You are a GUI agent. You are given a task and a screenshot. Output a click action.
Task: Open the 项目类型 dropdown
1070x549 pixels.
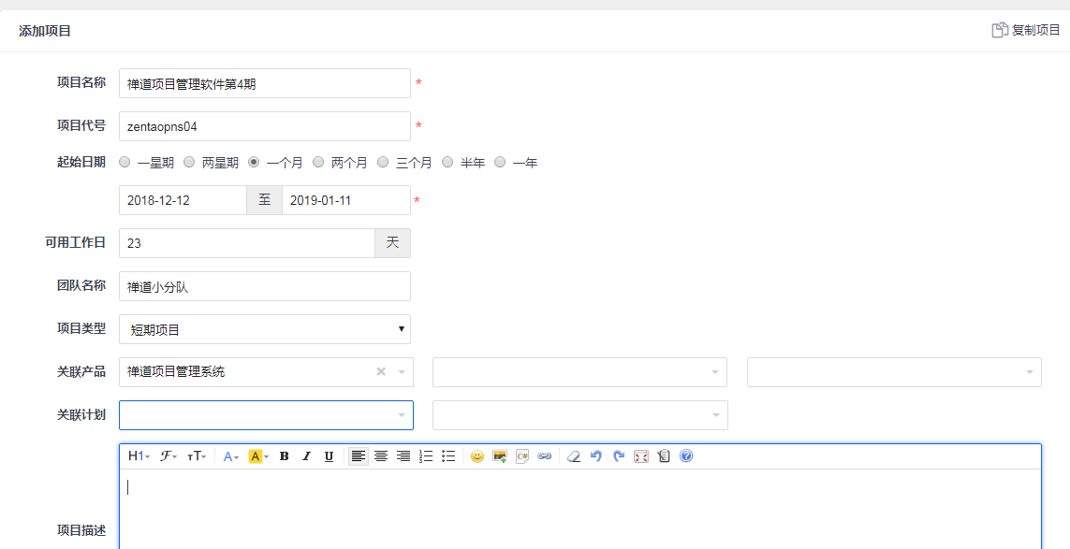[265, 329]
